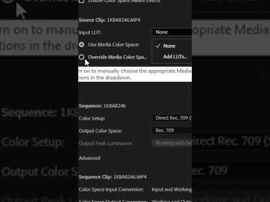The height and width of the screenshot is (202, 270).
Task: Select Use Media Color Space radio button
Action: tap(82, 44)
